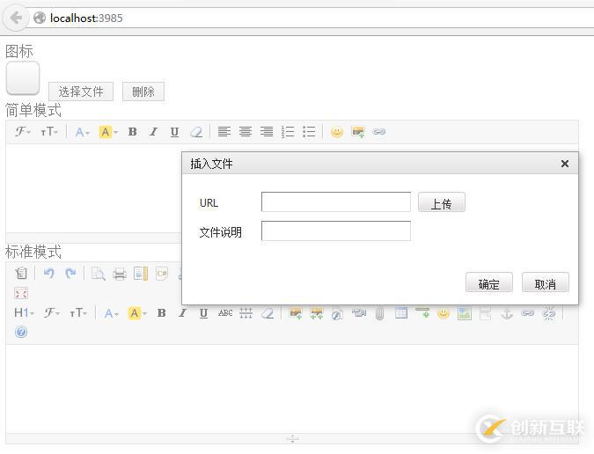The height and width of the screenshot is (454, 594).
Task: Insert media video icon
Action: tap(359, 312)
